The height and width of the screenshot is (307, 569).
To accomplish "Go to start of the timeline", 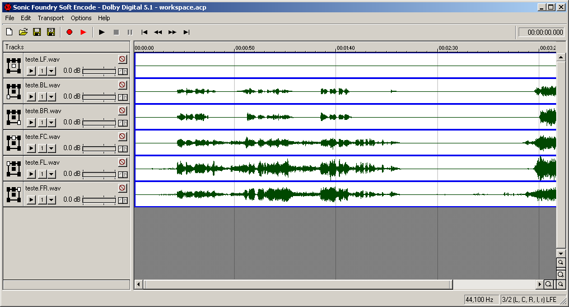I will click(x=144, y=32).
